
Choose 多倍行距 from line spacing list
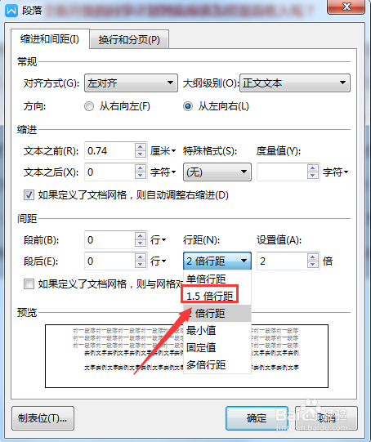(217, 364)
